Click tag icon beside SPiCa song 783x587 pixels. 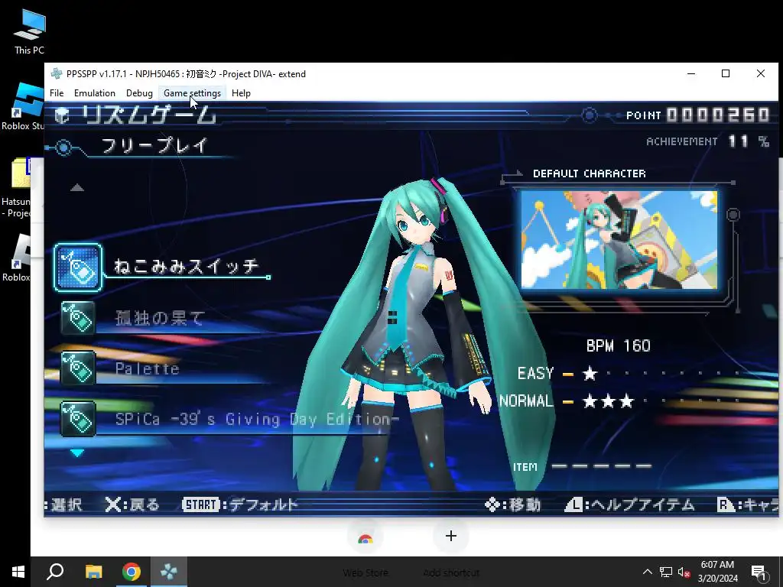78,419
